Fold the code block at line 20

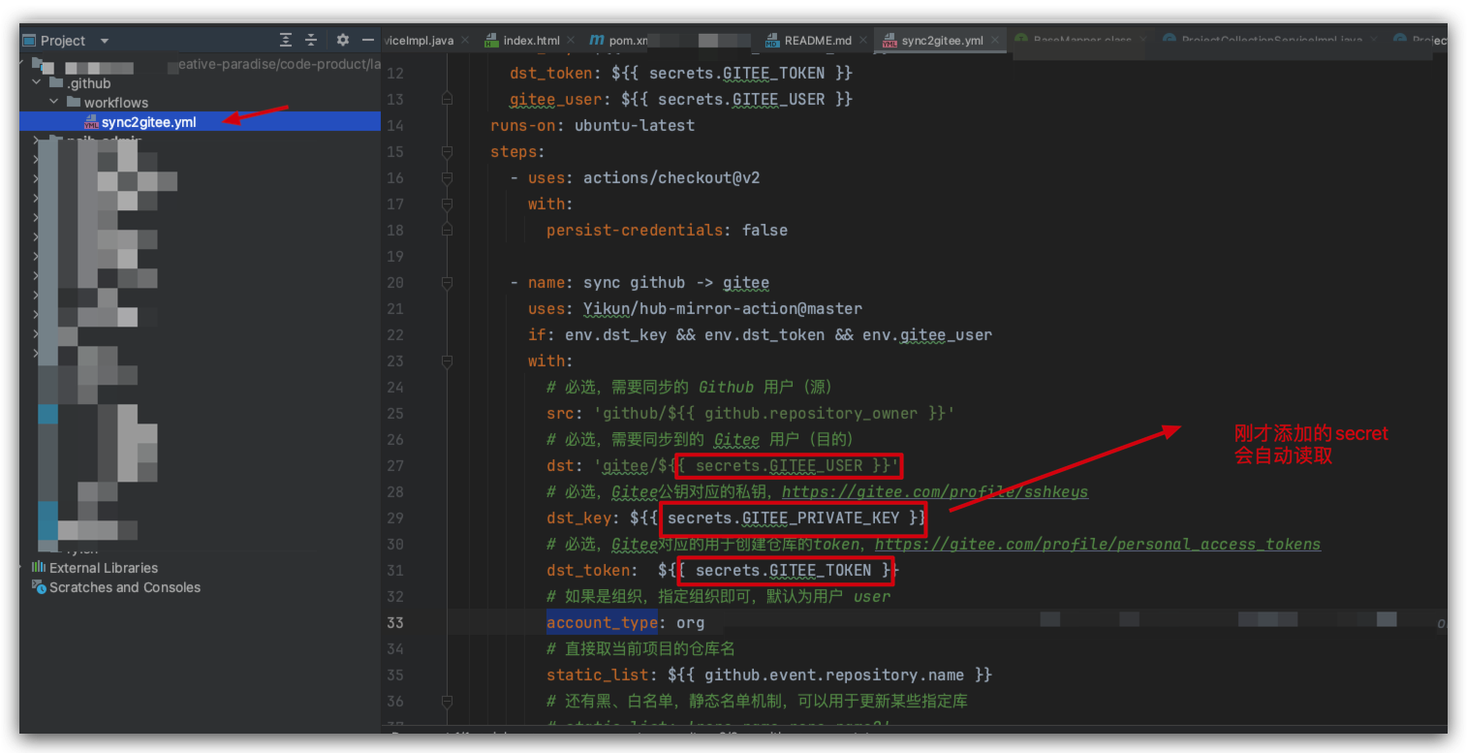447,282
